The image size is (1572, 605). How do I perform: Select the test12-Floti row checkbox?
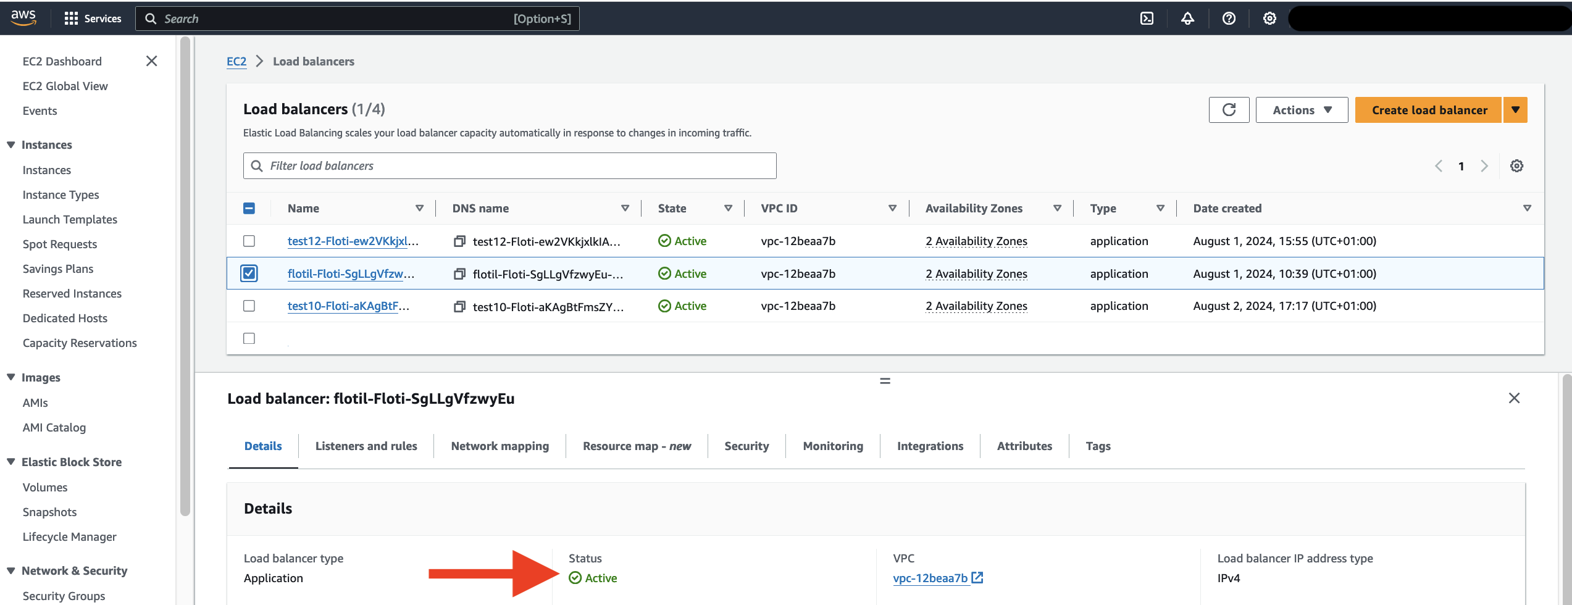[249, 241]
